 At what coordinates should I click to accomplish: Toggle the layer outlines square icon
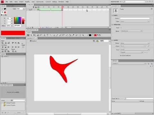tap(38, 7)
